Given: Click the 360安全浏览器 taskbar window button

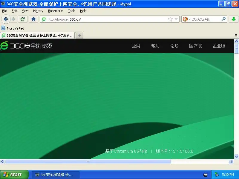Looking at the screenshot, I should point(56,175).
